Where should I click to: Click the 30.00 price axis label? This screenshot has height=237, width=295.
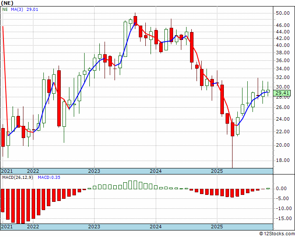(282, 87)
